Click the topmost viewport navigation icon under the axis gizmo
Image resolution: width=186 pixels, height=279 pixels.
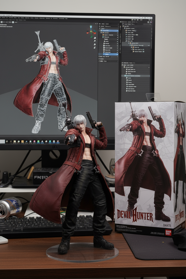tap(95, 38)
